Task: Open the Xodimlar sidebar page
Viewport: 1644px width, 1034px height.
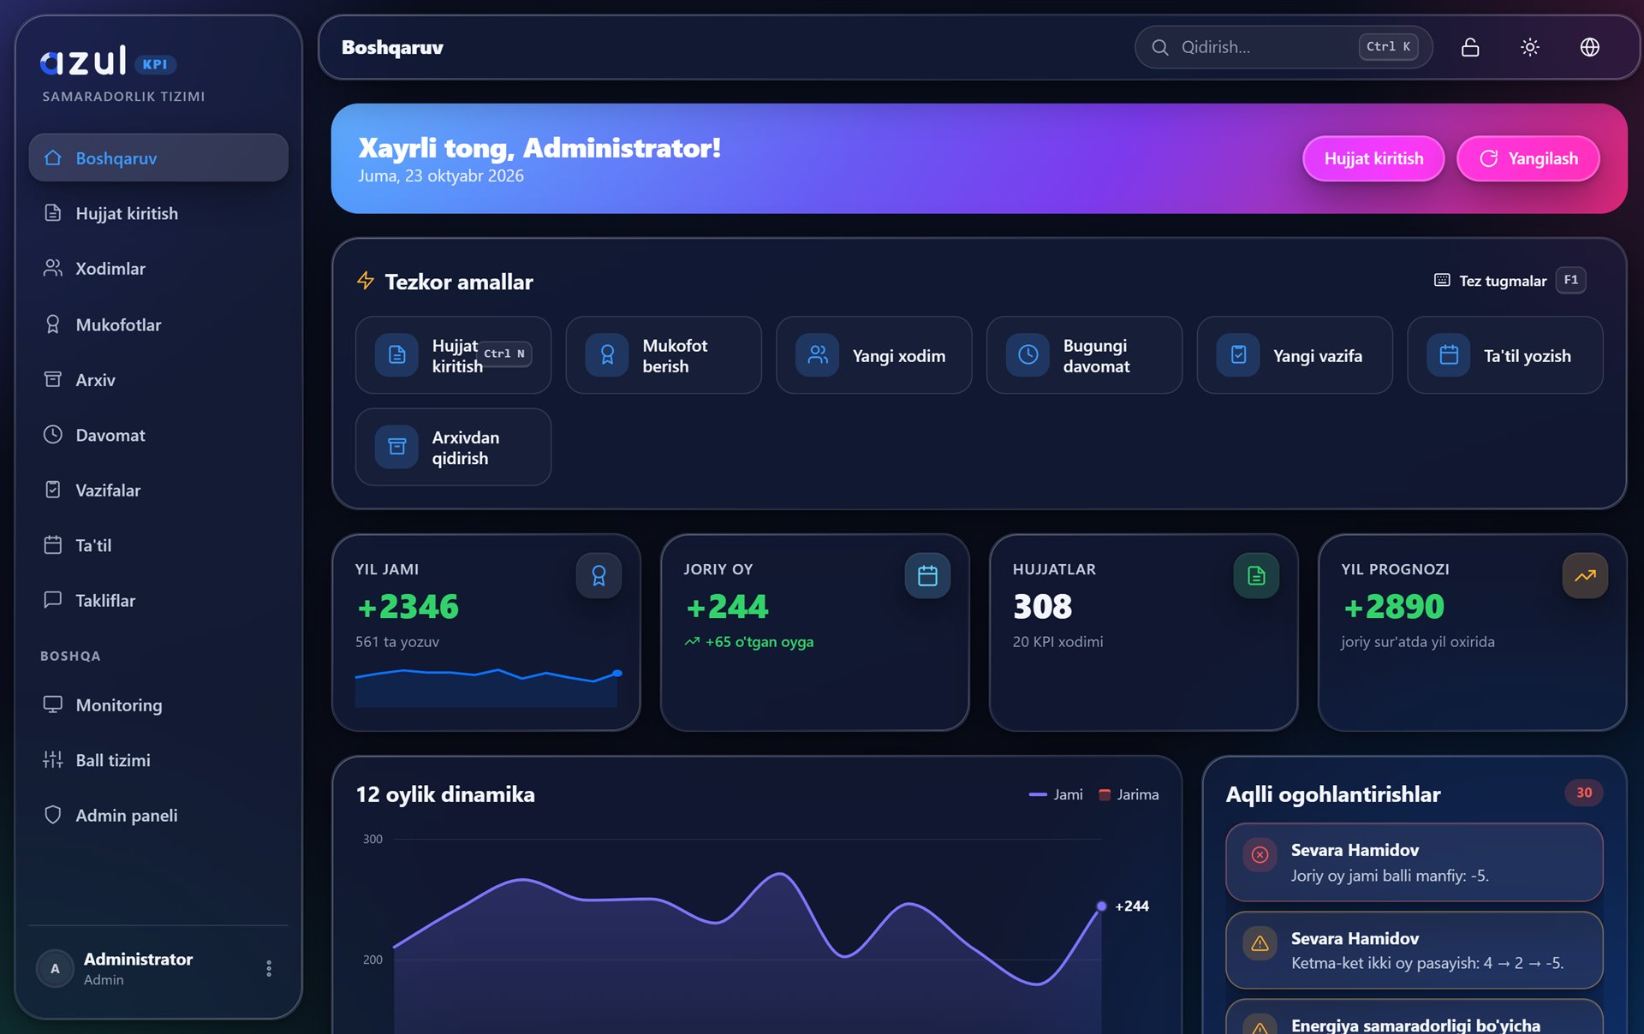Action: pos(158,268)
